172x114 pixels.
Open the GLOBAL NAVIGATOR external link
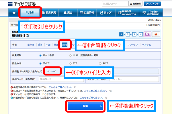click(x=128, y=13)
